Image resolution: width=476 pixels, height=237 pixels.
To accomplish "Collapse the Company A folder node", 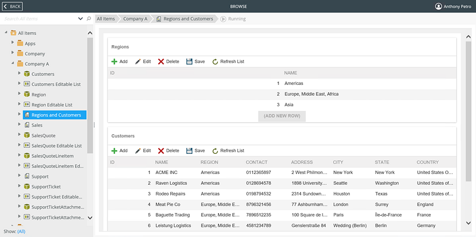I will 12,64.
